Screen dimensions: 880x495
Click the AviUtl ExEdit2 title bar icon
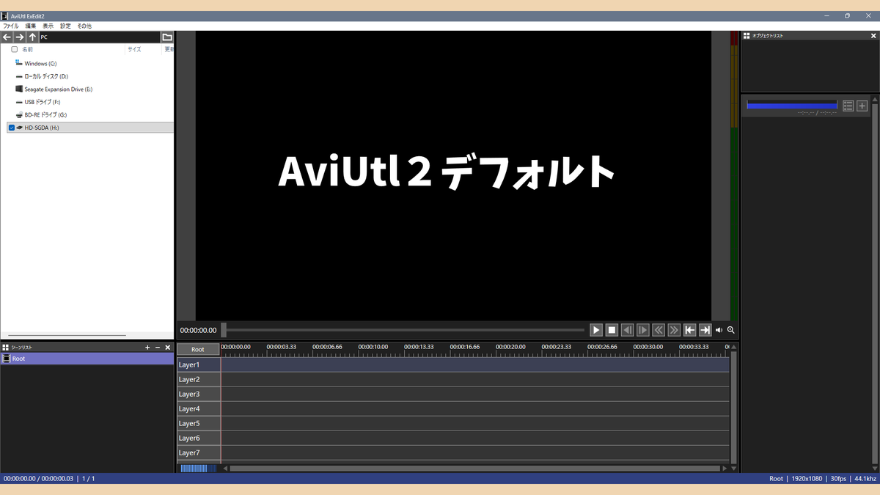5,15
